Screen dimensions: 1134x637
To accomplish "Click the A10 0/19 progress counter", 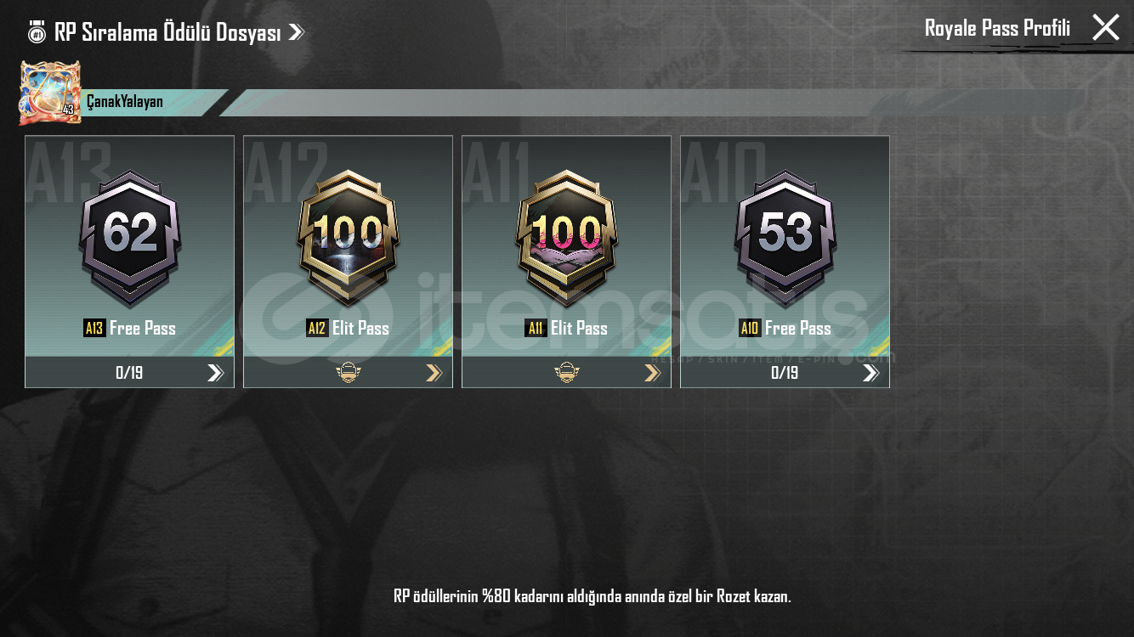I will coord(785,372).
